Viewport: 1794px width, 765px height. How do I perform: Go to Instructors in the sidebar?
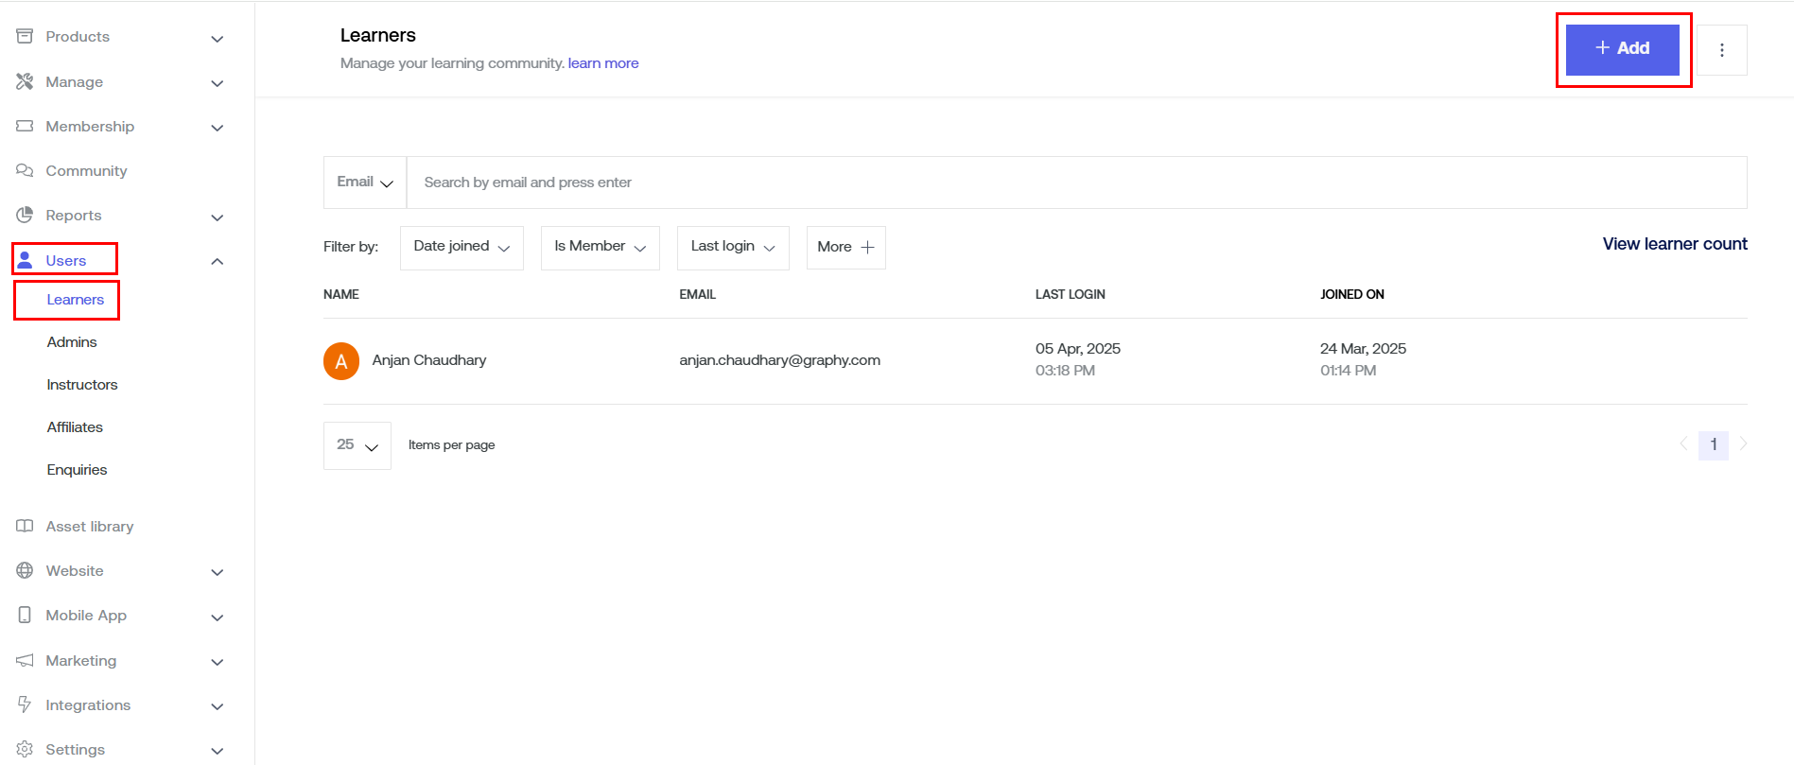tap(82, 385)
